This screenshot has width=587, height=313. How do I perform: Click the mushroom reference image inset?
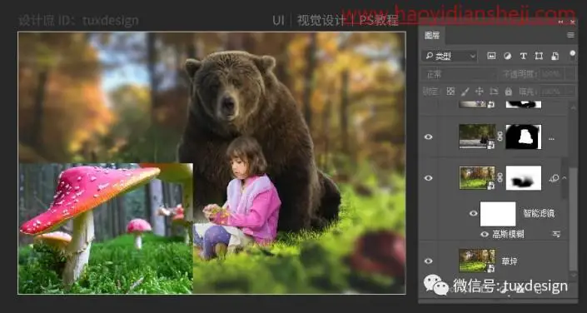(106, 228)
